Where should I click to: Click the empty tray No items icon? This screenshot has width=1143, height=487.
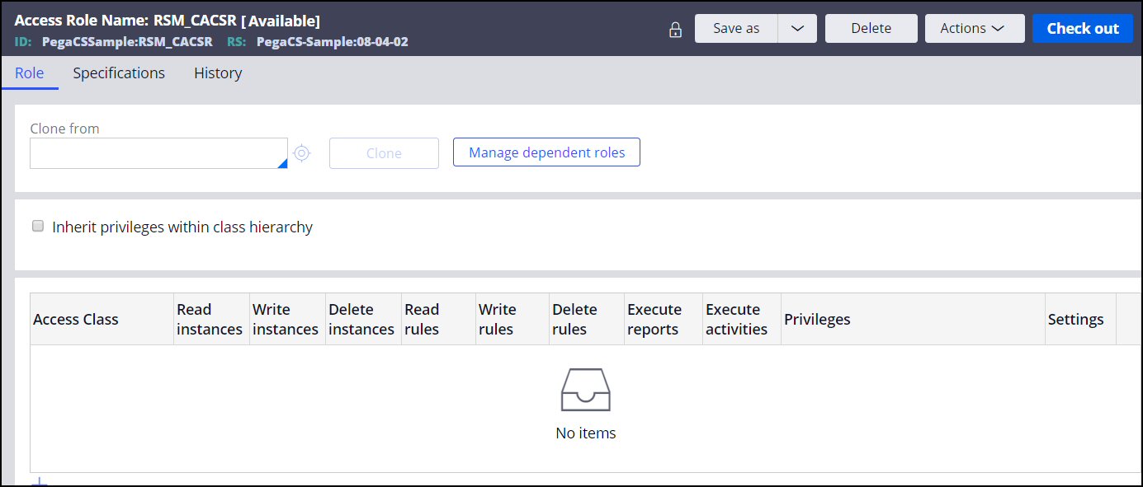[585, 390]
